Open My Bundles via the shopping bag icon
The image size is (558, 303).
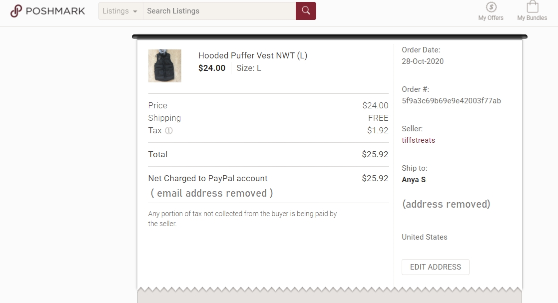pos(532,8)
